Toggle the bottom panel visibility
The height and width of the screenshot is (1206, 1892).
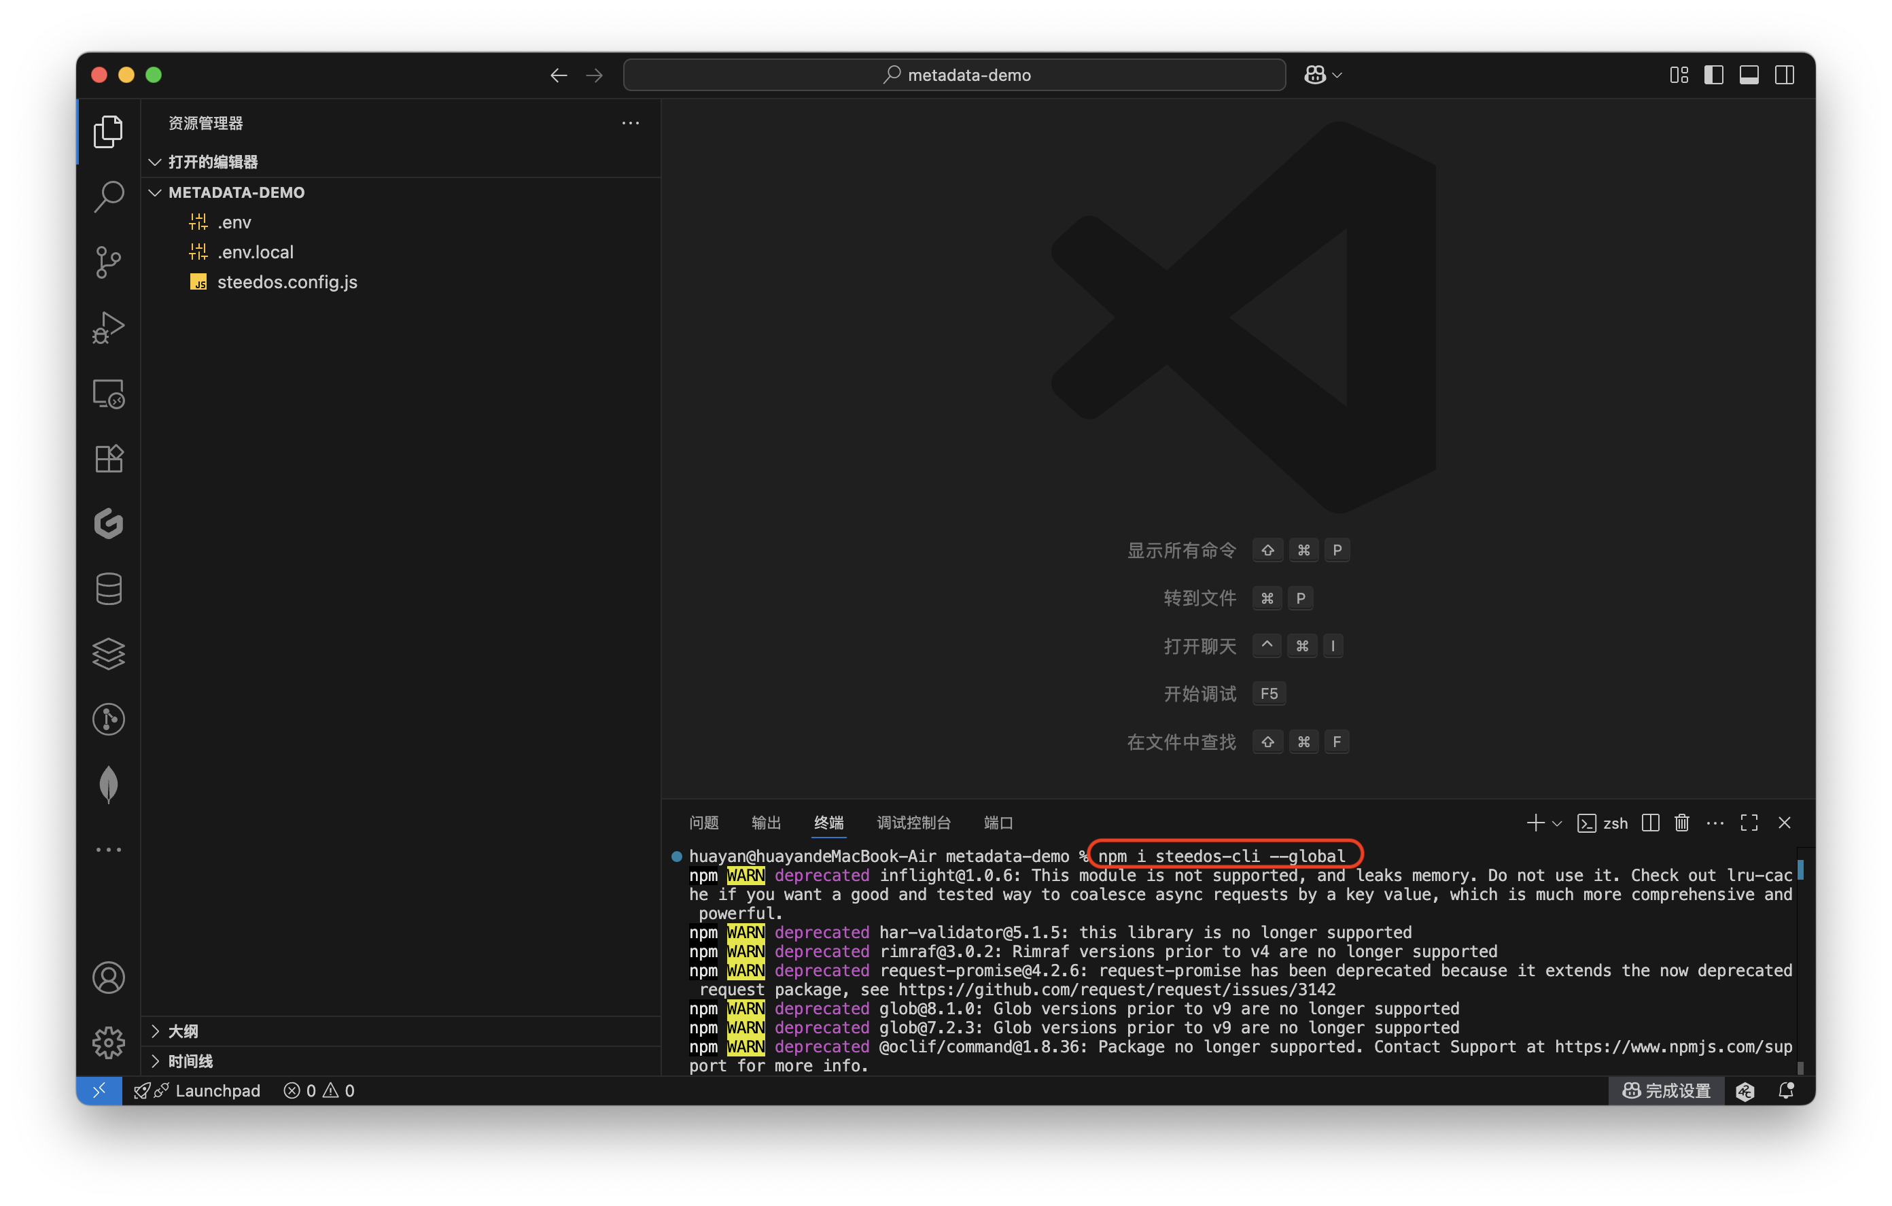click(1749, 75)
